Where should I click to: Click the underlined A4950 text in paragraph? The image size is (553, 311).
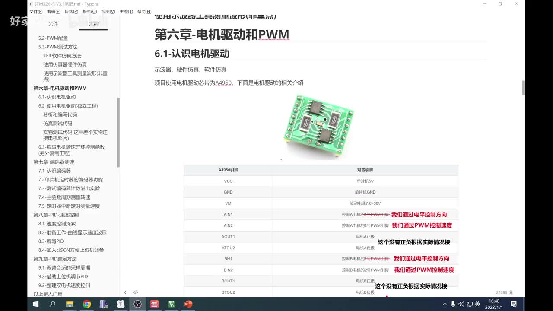click(x=223, y=83)
